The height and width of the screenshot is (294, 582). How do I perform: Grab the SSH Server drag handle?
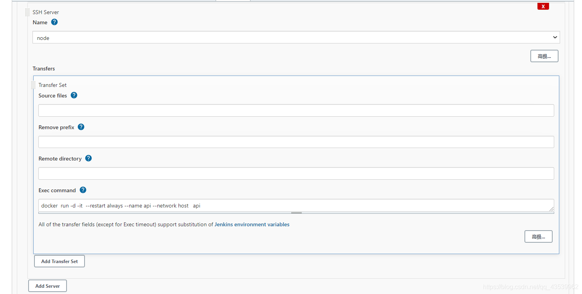27,12
